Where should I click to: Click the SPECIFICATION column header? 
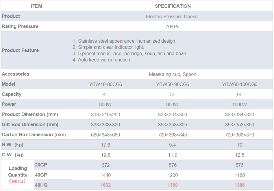(173, 6)
